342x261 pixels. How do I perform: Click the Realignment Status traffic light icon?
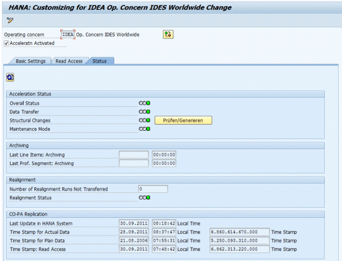[144, 198]
